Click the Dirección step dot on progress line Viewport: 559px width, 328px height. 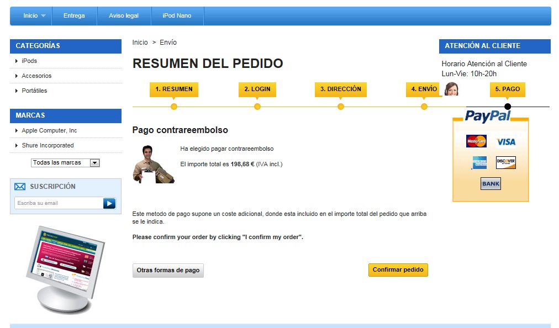tap(341, 107)
